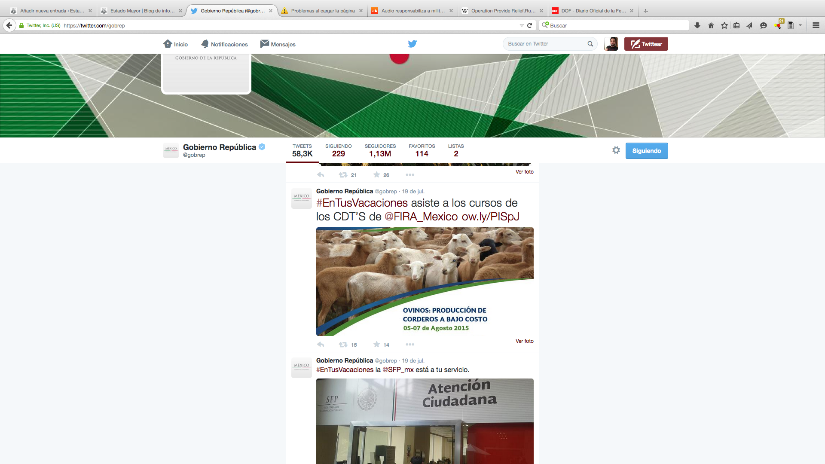Reload the page with the refresh icon
The height and width of the screenshot is (464, 825).
click(x=530, y=25)
